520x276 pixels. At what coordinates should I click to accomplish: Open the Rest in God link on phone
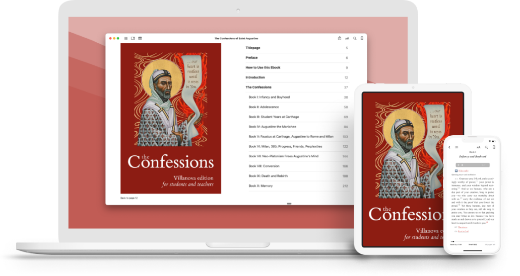coord(463,231)
